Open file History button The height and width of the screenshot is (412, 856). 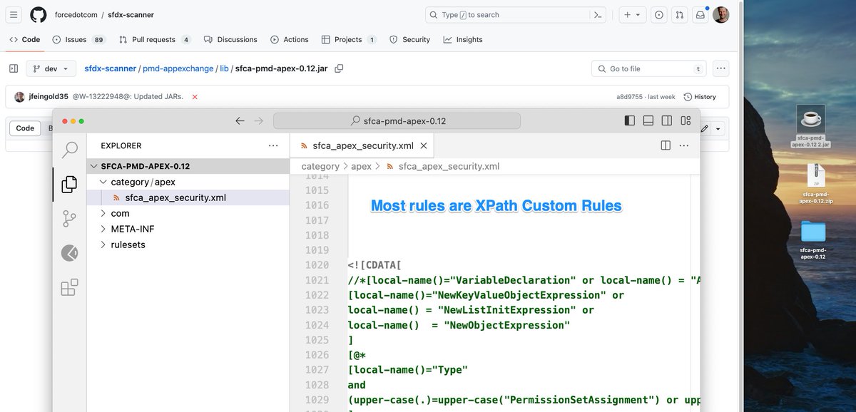700,96
